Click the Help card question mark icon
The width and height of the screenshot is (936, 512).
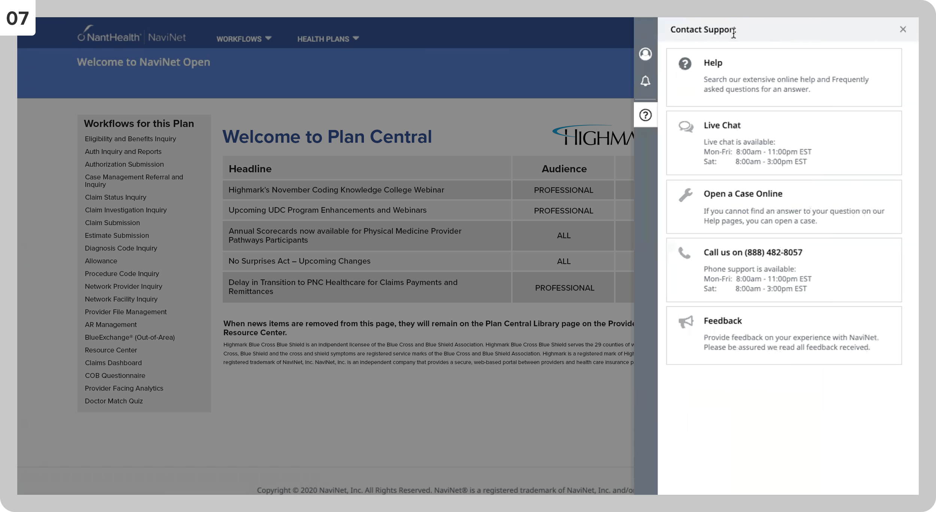685,64
